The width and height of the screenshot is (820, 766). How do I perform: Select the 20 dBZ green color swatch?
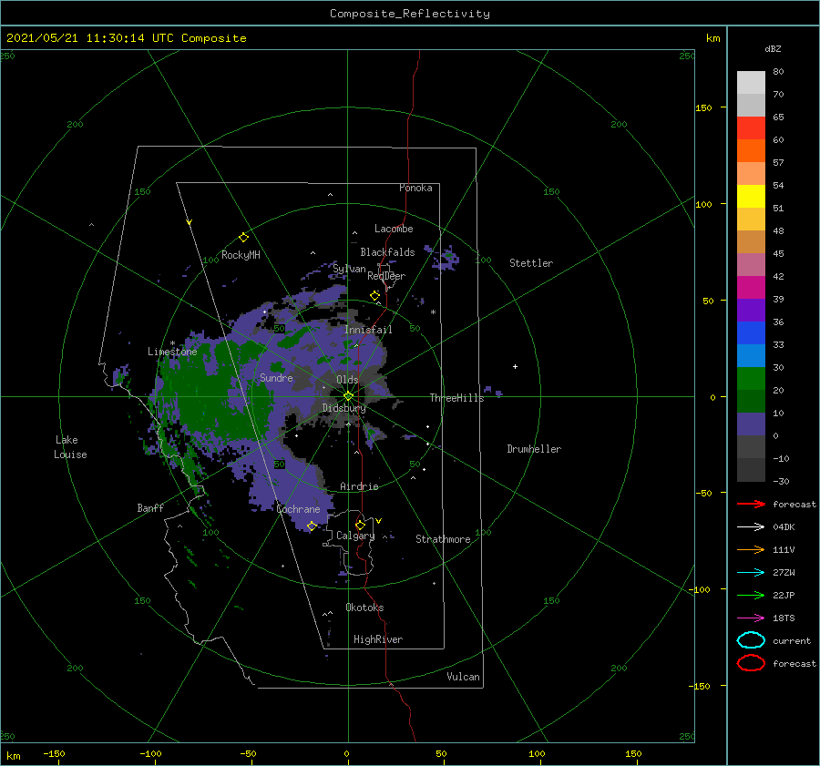click(x=751, y=379)
